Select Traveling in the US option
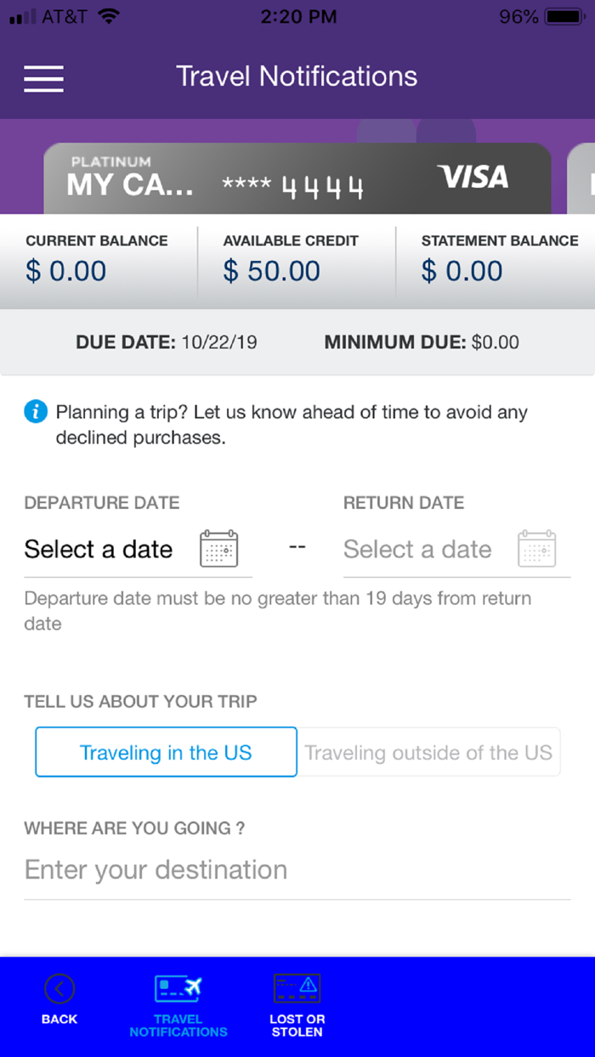Viewport: 595px width, 1057px height. [x=166, y=752]
